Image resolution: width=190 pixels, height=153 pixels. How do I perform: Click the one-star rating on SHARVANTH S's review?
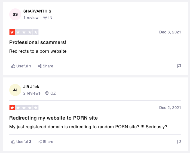12,32
